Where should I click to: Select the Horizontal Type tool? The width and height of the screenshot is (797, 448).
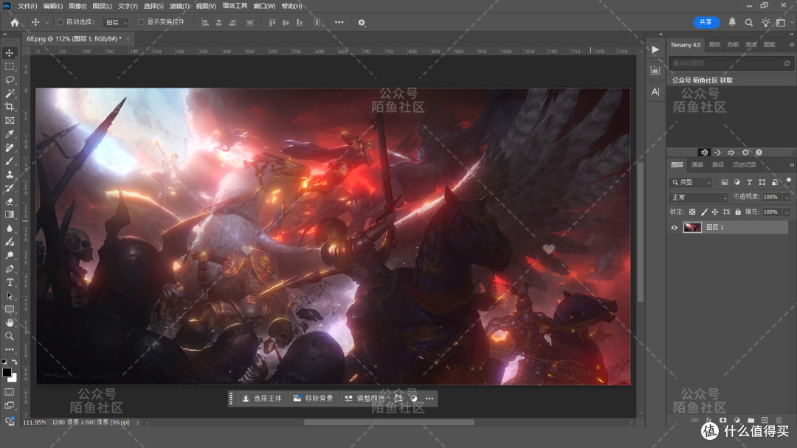click(10, 282)
